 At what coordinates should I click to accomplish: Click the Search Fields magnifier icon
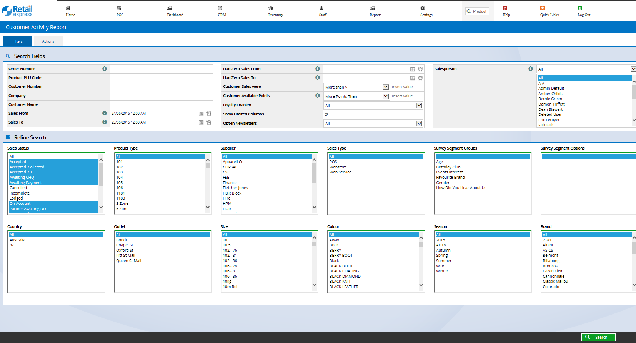click(x=8, y=56)
